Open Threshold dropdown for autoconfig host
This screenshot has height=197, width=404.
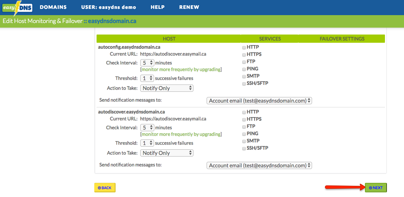coord(147,78)
